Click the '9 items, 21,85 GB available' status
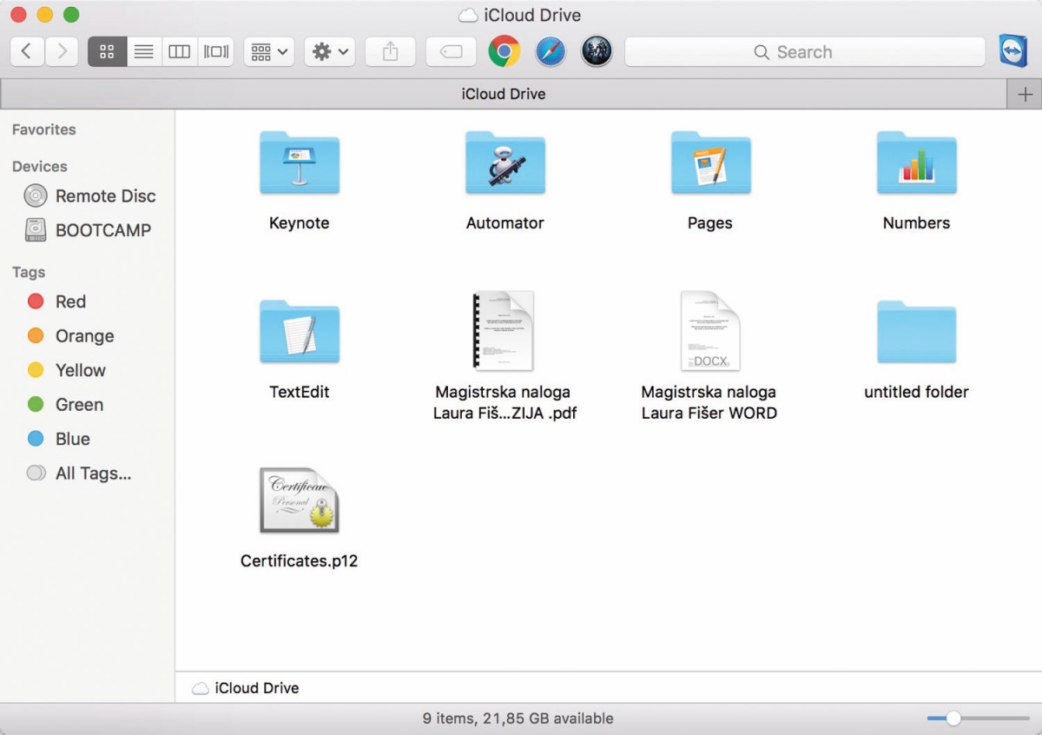This screenshot has width=1042, height=735. point(518,718)
